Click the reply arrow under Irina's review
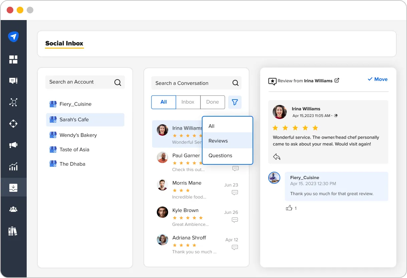The height and width of the screenshot is (278, 407). pos(277,156)
